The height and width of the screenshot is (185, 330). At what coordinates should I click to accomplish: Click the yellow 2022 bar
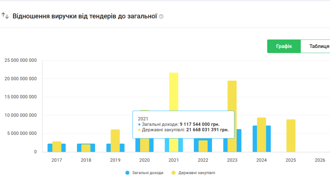click(203, 146)
